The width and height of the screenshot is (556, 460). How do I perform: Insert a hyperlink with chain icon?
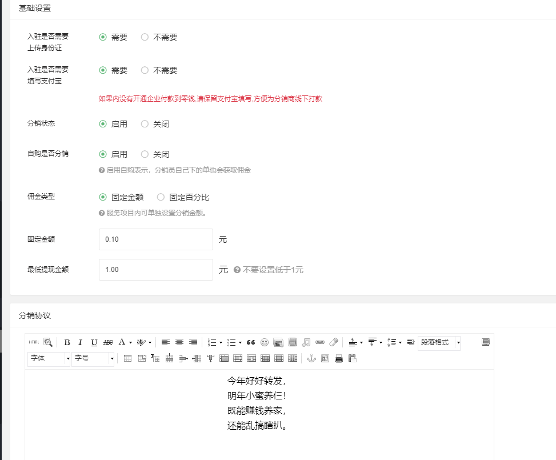[x=320, y=342]
